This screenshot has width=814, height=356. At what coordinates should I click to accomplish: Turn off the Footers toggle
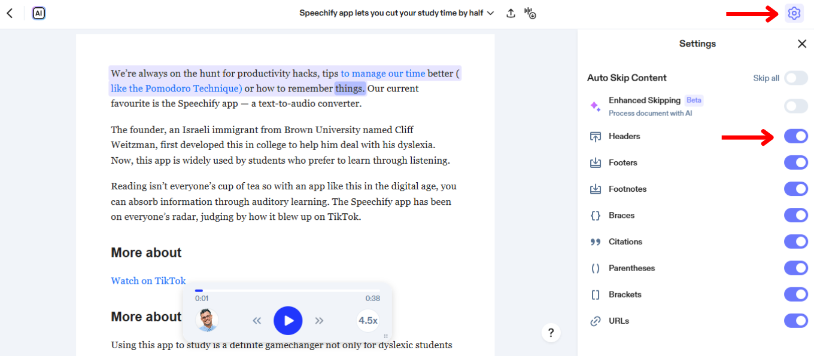coord(796,162)
